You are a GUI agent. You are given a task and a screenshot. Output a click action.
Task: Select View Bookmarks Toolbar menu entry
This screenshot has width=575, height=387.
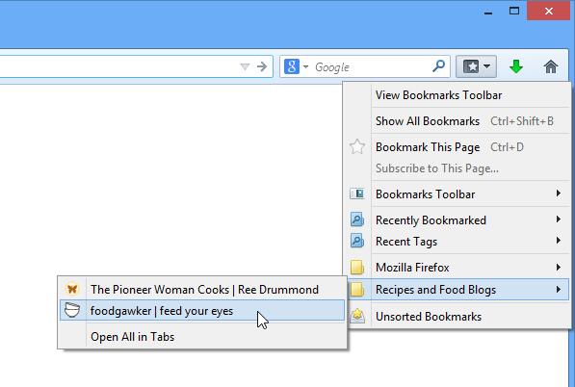coord(457,95)
